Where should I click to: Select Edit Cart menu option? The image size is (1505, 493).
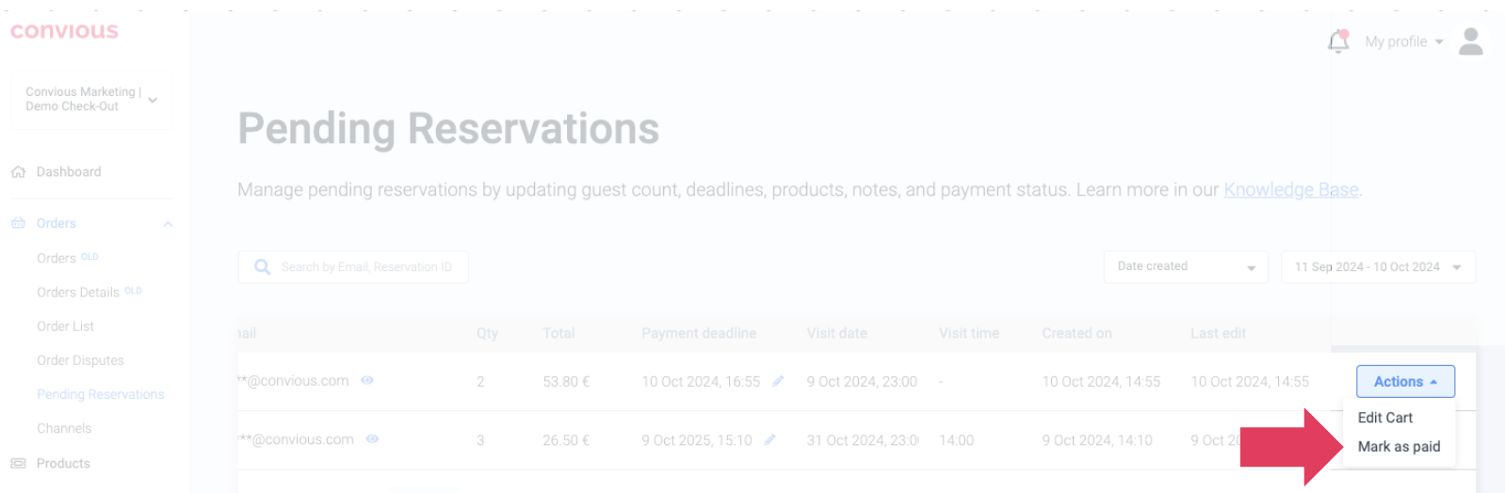(x=1384, y=418)
